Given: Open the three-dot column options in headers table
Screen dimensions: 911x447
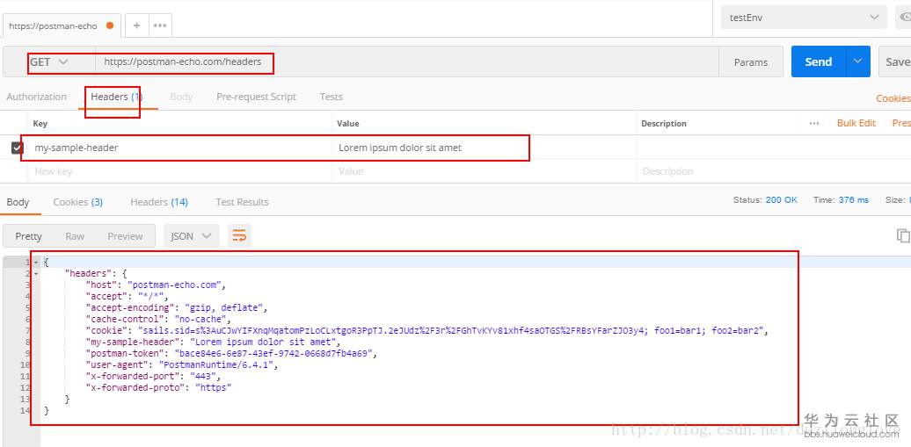Looking at the screenshot, I should (814, 123).
